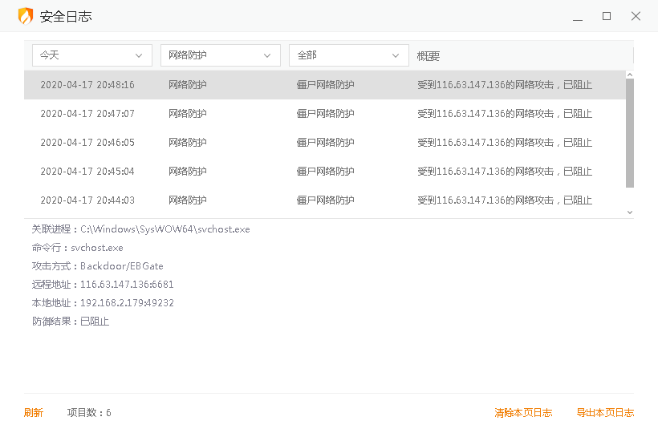Maximize the security log window
Image resolution: width=658 pixels, height=433 pixels.
click(x=607, y=16)
